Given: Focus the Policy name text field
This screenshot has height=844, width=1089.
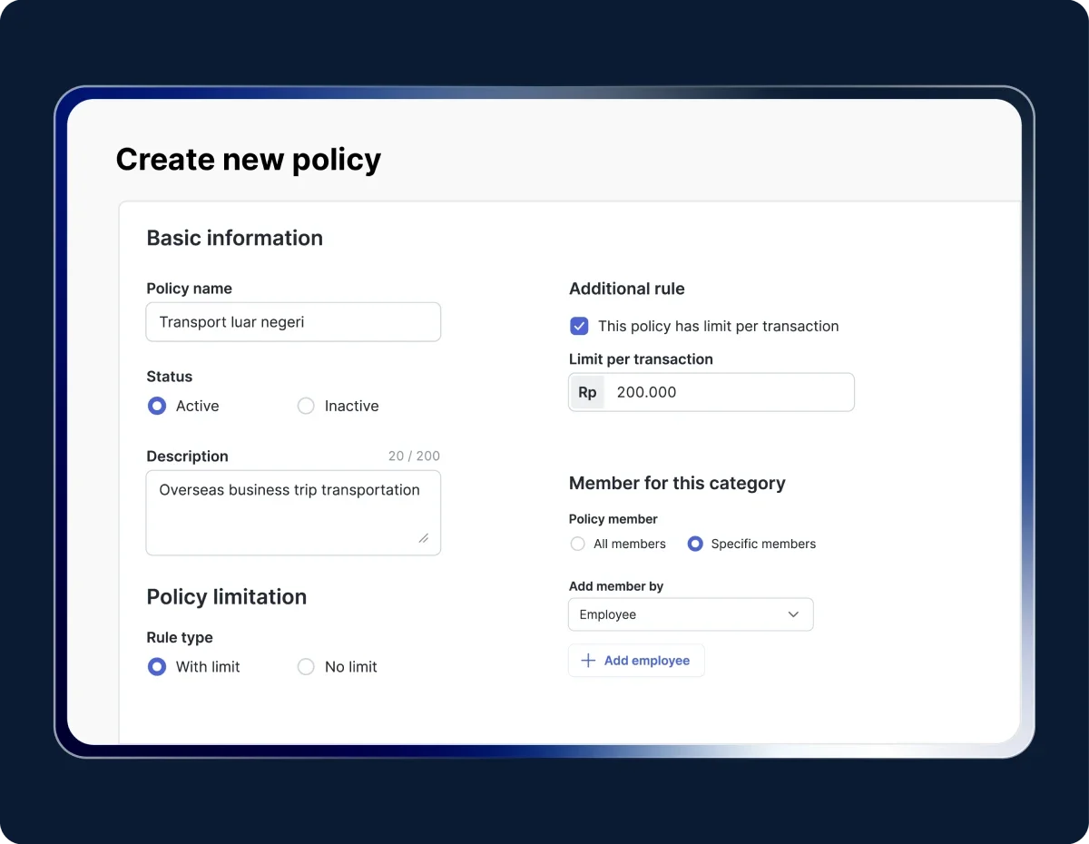Looking at the screenshot, I should point(293,322).
